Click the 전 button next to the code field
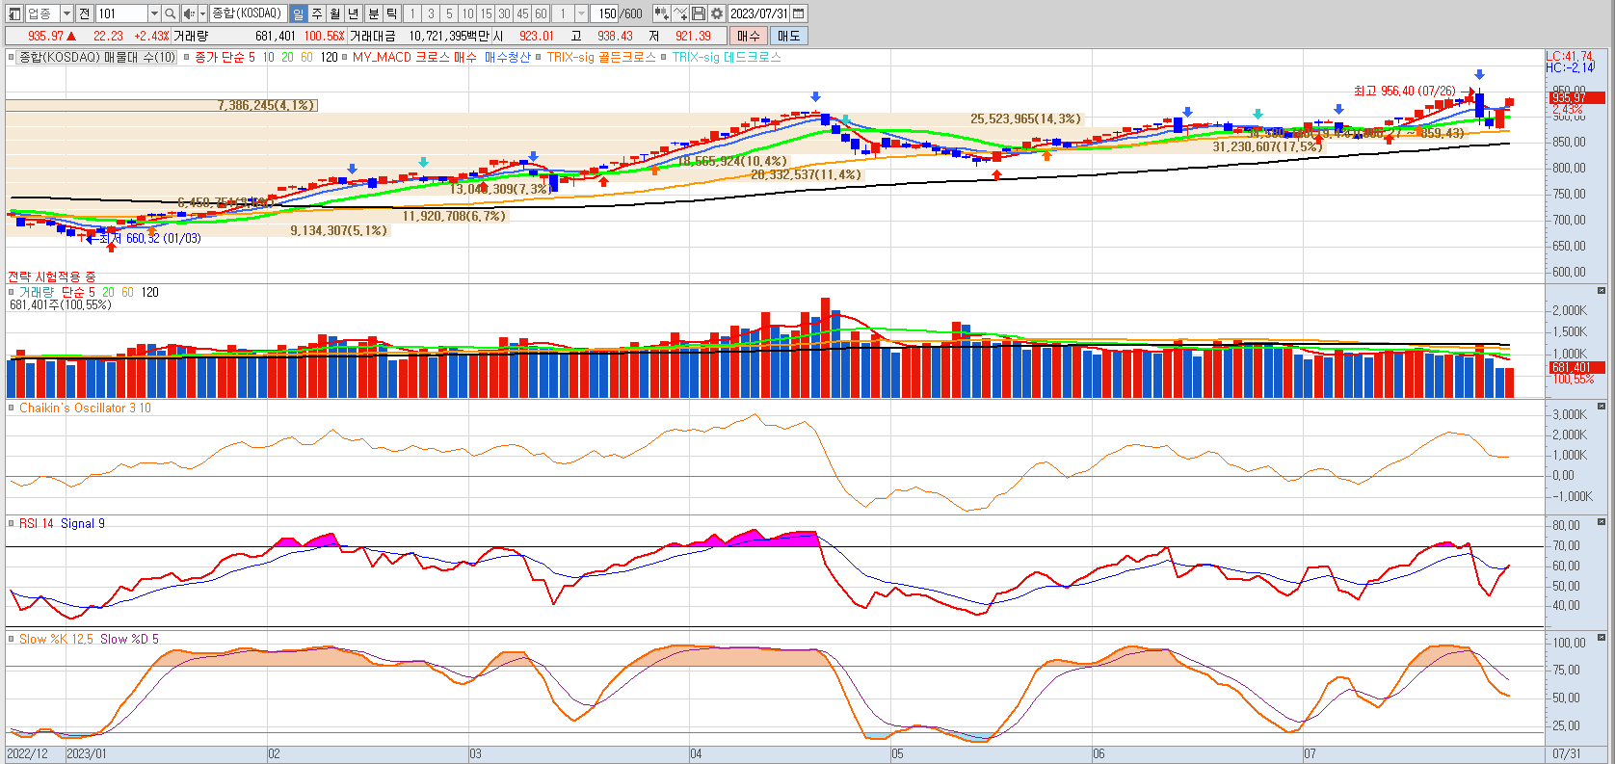Viewport: 1615px width, 764px height. coord(85,13)
